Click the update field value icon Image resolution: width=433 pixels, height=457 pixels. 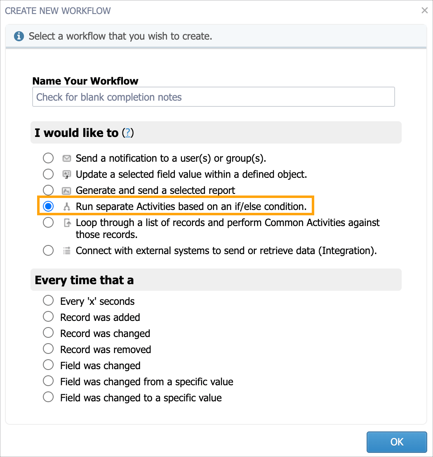tap(66, 174)
